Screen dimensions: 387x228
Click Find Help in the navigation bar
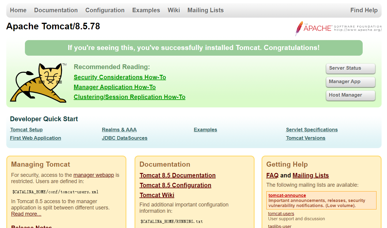(x=364, y=10)
